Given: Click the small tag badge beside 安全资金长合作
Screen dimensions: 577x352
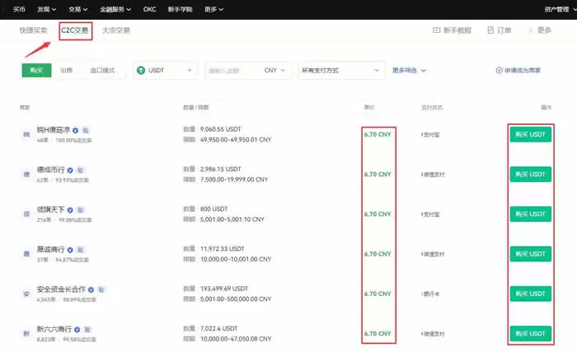Looking at the screenshot, I should point(101,289).
